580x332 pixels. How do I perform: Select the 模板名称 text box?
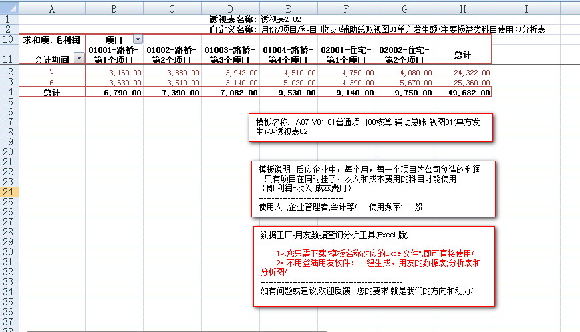point(371,127)
